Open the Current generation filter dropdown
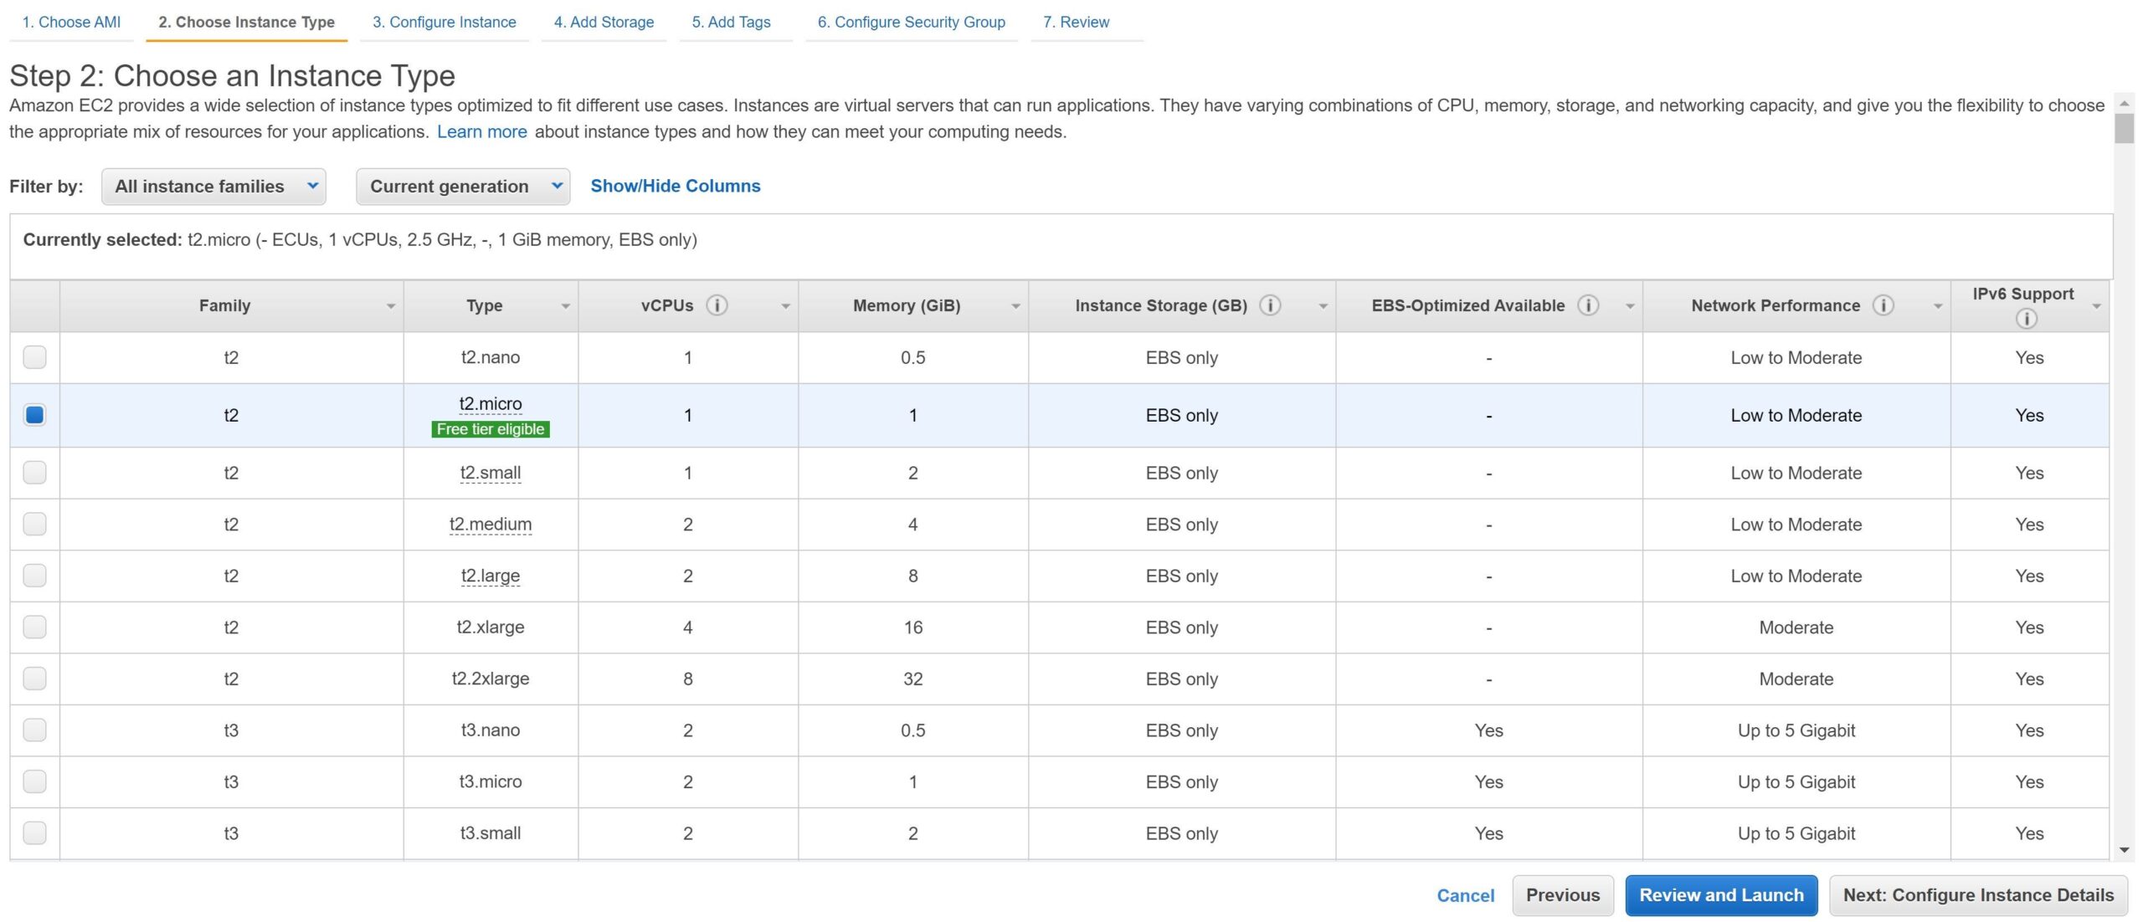 [x=462, y=187]
